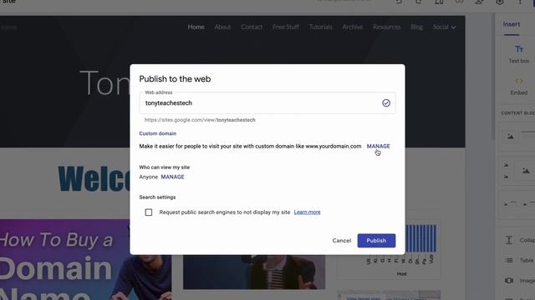Select Resources in the site navigation
Screen dimensions: 535x300
(x=386, y=27)
